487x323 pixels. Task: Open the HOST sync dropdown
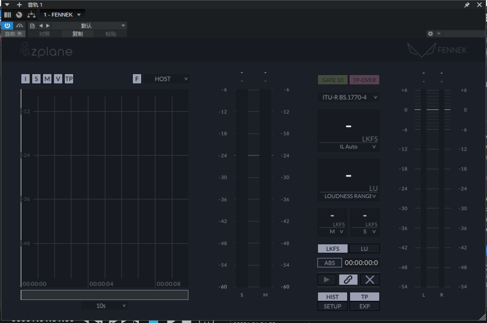(167, 79)
